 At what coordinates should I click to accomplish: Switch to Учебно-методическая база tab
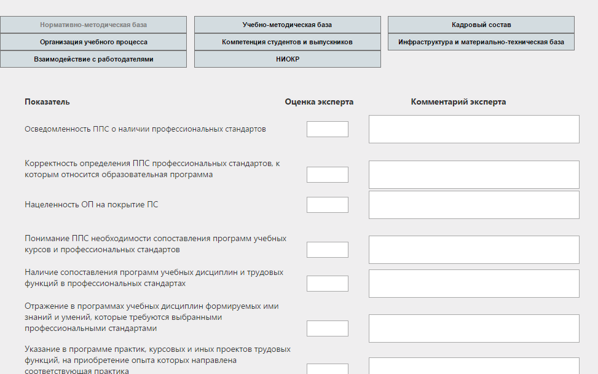click(287, 25)
